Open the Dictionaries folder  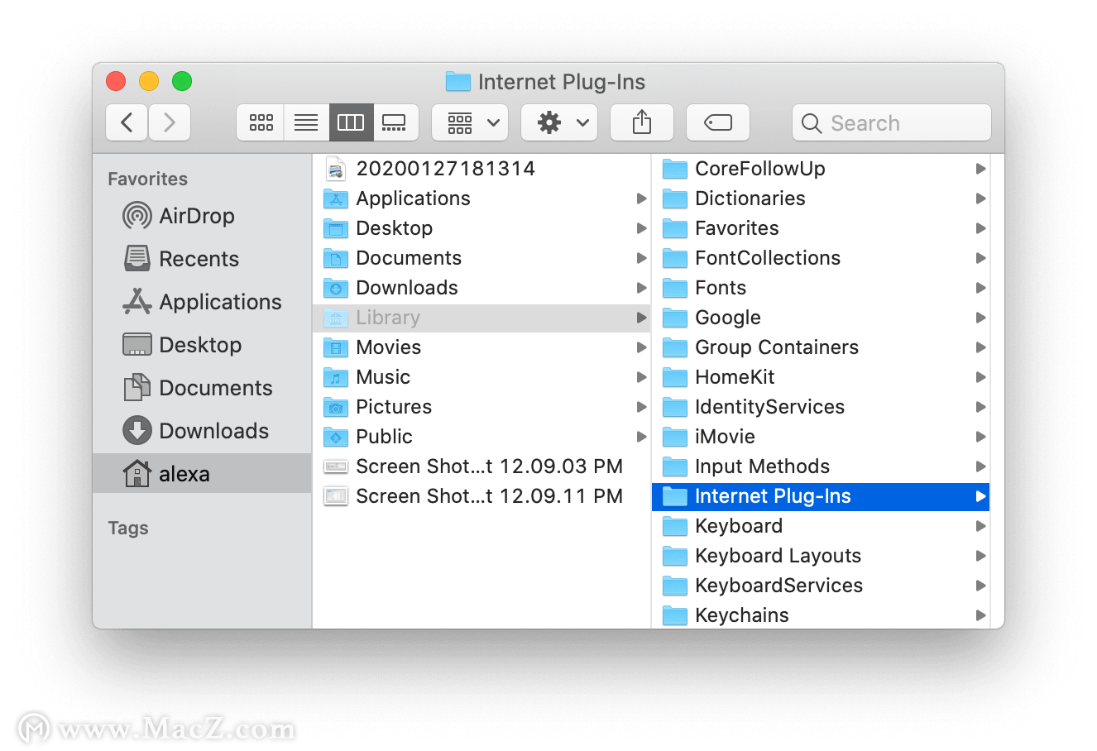821,199
